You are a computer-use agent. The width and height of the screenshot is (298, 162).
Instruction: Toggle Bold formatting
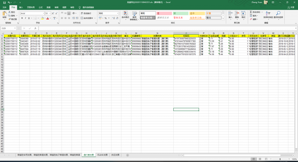(22, 18)
